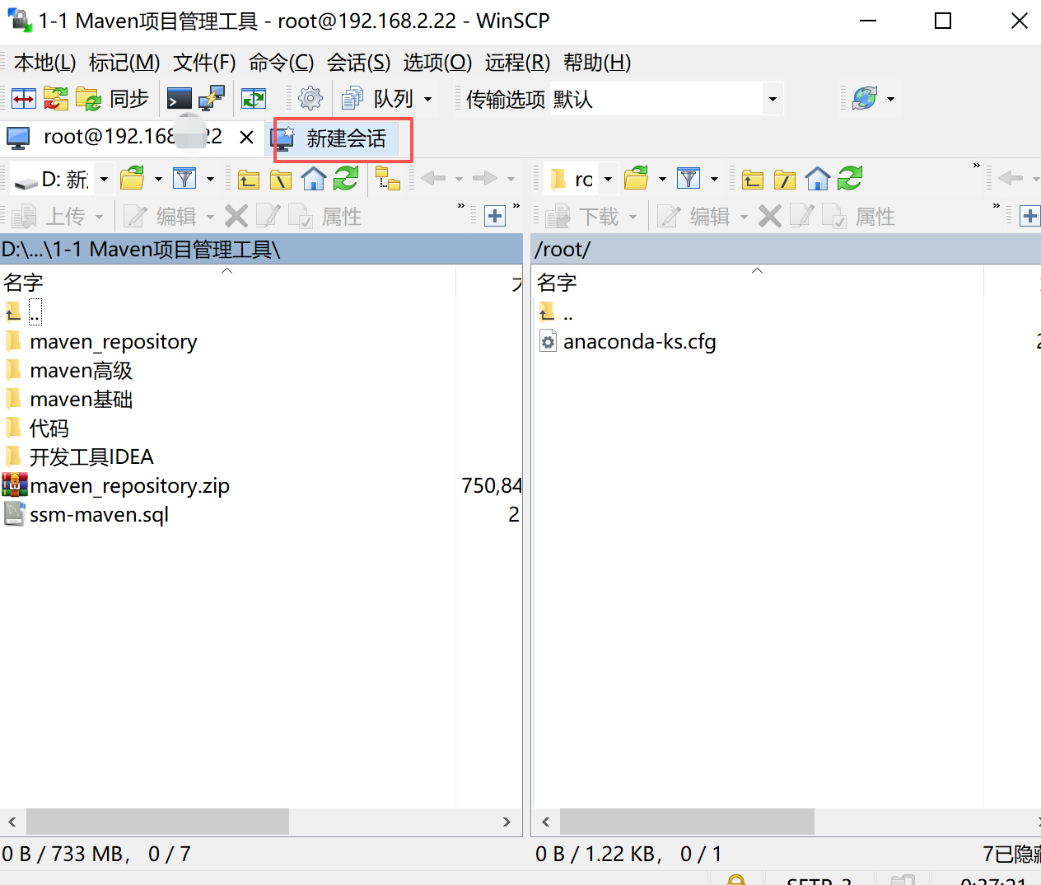Click remote panel horizontal scrollbar
Viewport: 1041px width, 885px height.
click(x=687, y=822)
